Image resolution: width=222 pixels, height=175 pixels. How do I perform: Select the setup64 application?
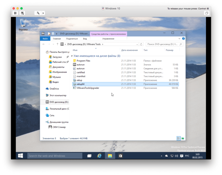point(126,84)
